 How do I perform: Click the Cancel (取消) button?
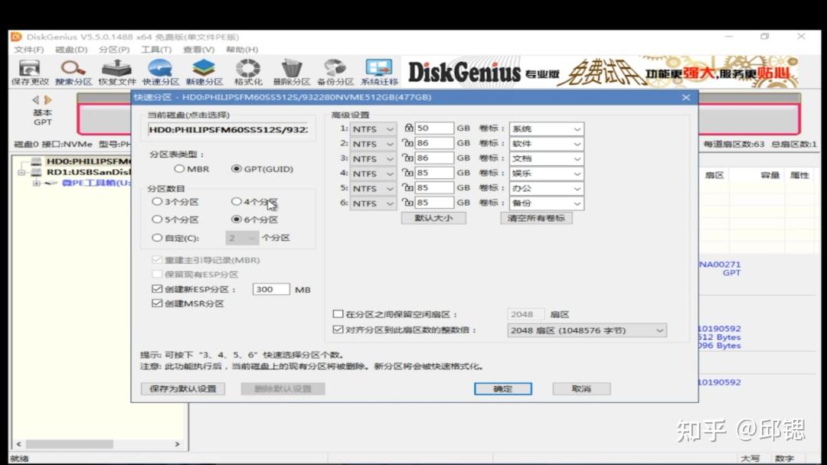click(x=581, y=389)
